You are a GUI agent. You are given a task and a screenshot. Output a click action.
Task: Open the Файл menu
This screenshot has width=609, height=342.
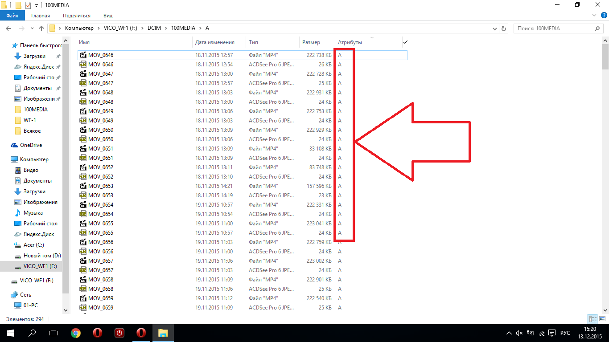[12, 16]
